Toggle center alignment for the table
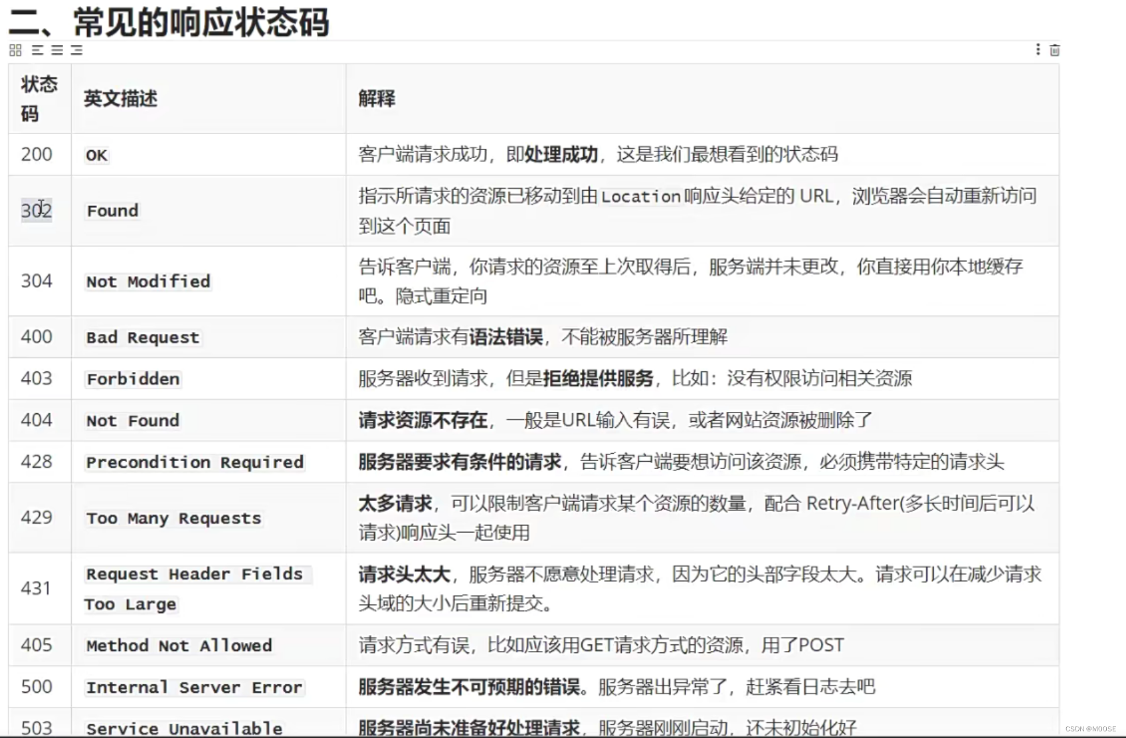This screenshot has height=738, width=1126. [57, 50]
